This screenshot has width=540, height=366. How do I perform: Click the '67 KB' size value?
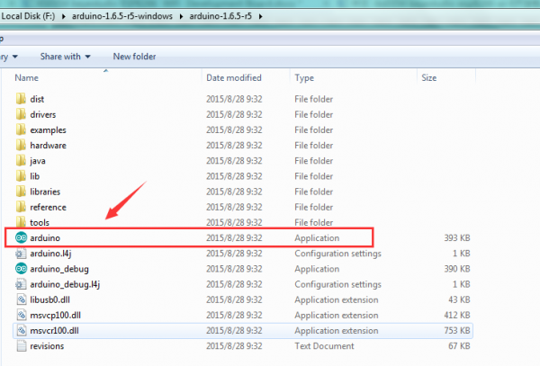click(x=459, y=346)
